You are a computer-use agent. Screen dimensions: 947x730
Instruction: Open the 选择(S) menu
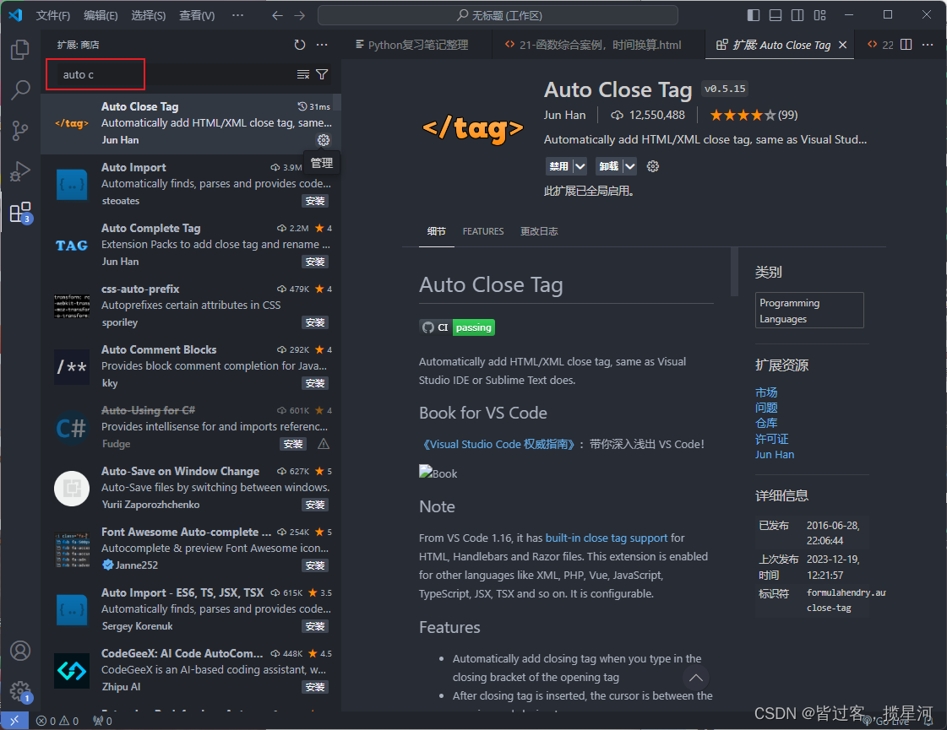click(x=149, y=15)
